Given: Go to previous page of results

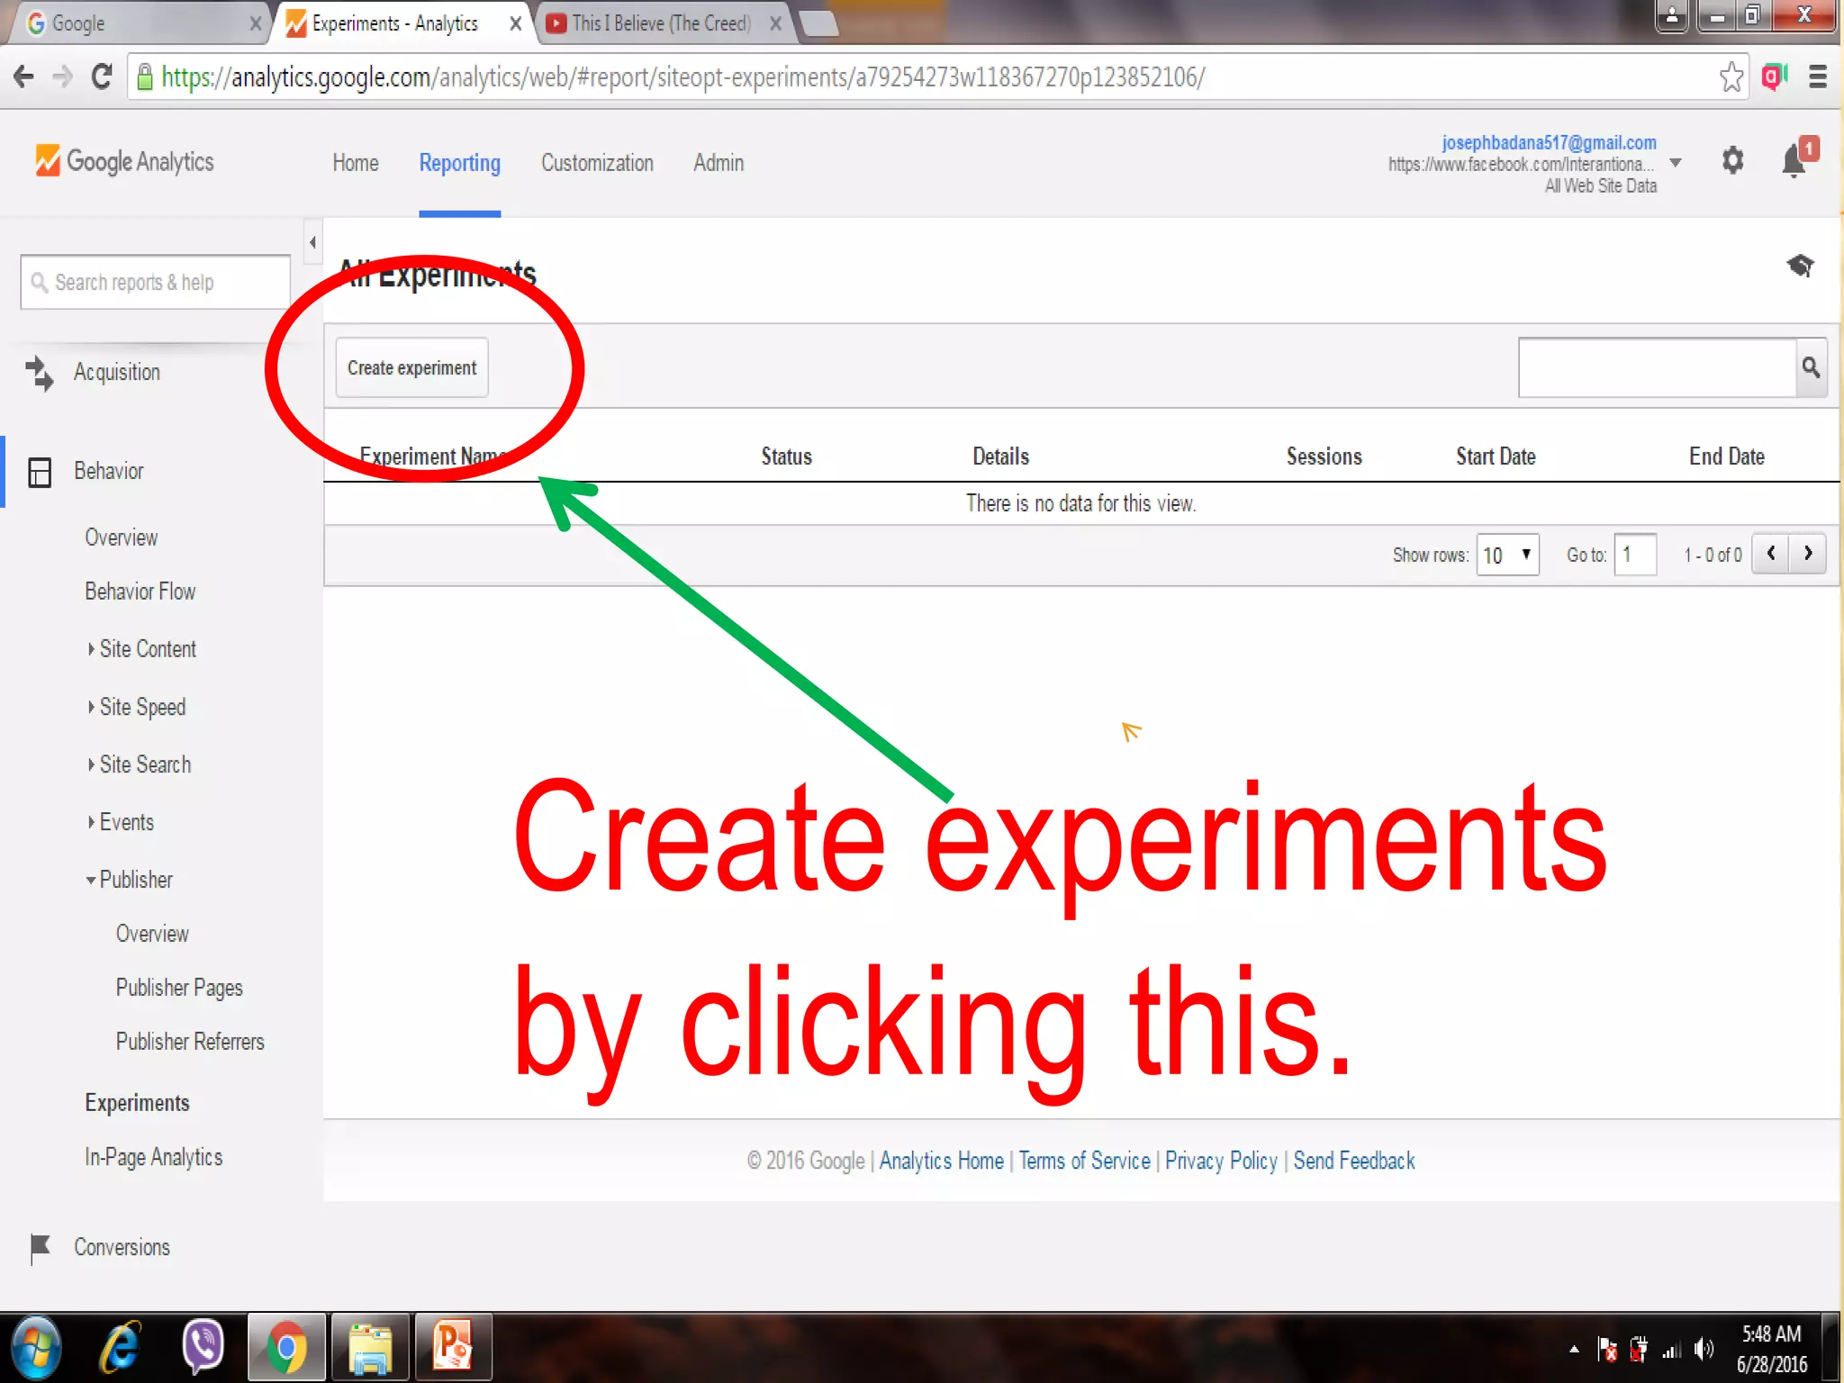Looking at the screenshot, I should 1770,554.
